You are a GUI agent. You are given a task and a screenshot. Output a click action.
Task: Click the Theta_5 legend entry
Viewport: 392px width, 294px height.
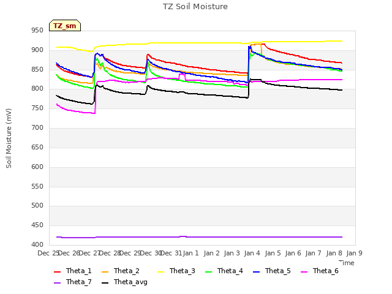pos(272,271)
